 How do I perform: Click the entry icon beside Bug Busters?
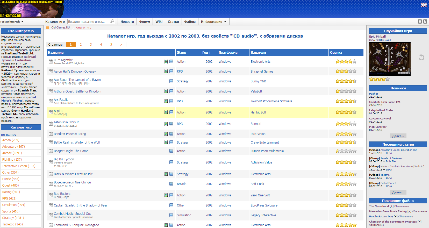click(x=51, y=195)
